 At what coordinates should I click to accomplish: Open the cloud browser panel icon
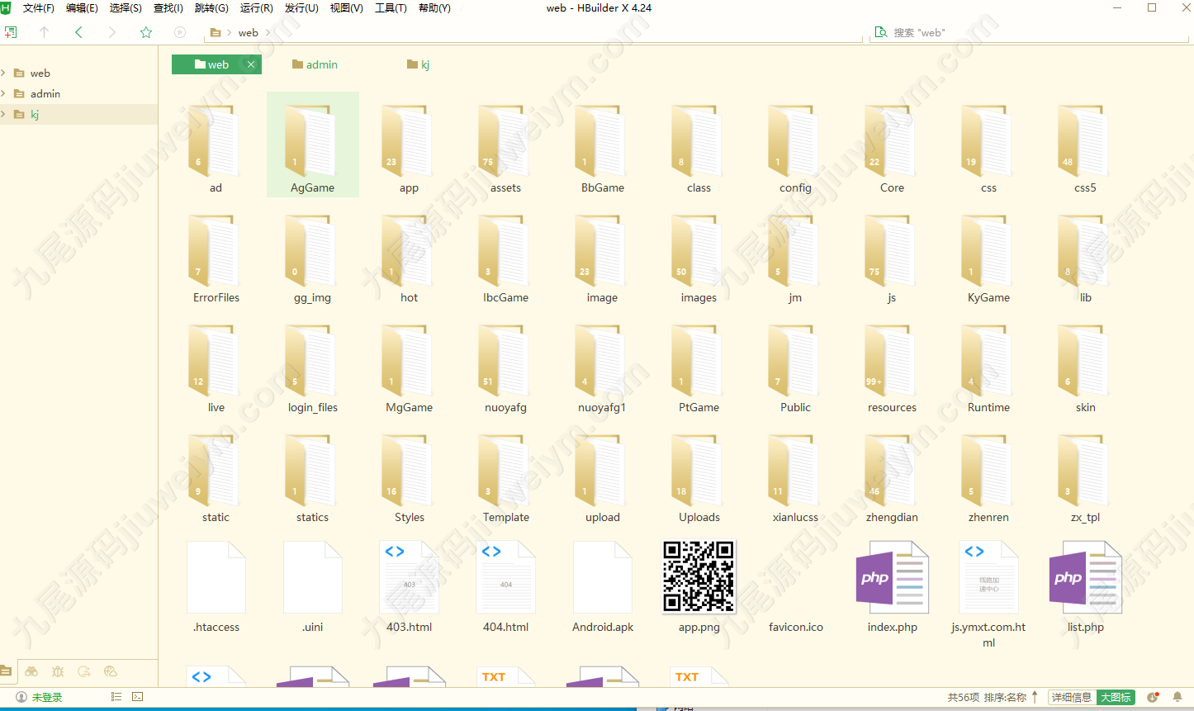tap(111, 671)
